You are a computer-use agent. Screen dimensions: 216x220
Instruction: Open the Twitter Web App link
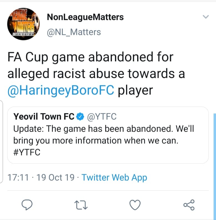[x=114, y=178]
